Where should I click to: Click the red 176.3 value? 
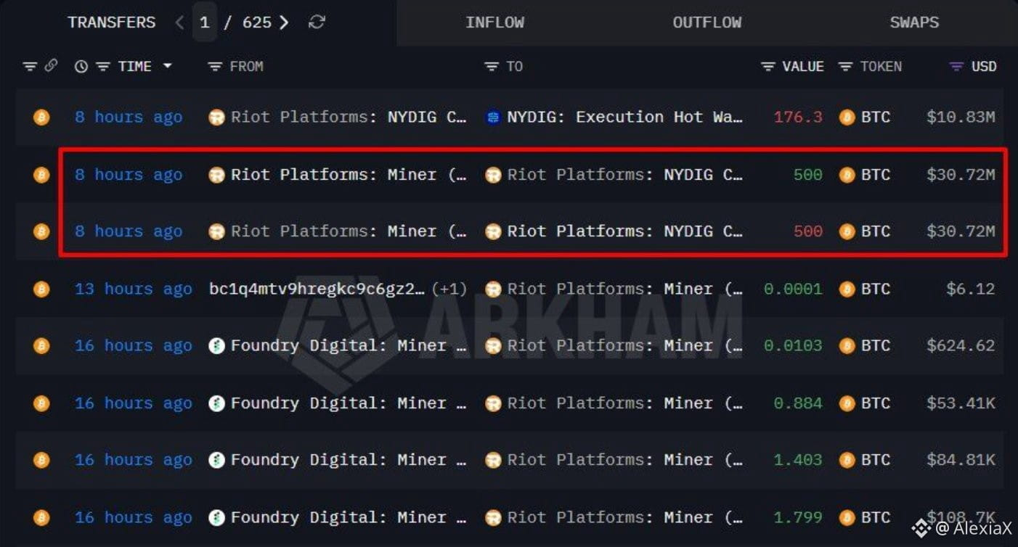tap(798, 118)
